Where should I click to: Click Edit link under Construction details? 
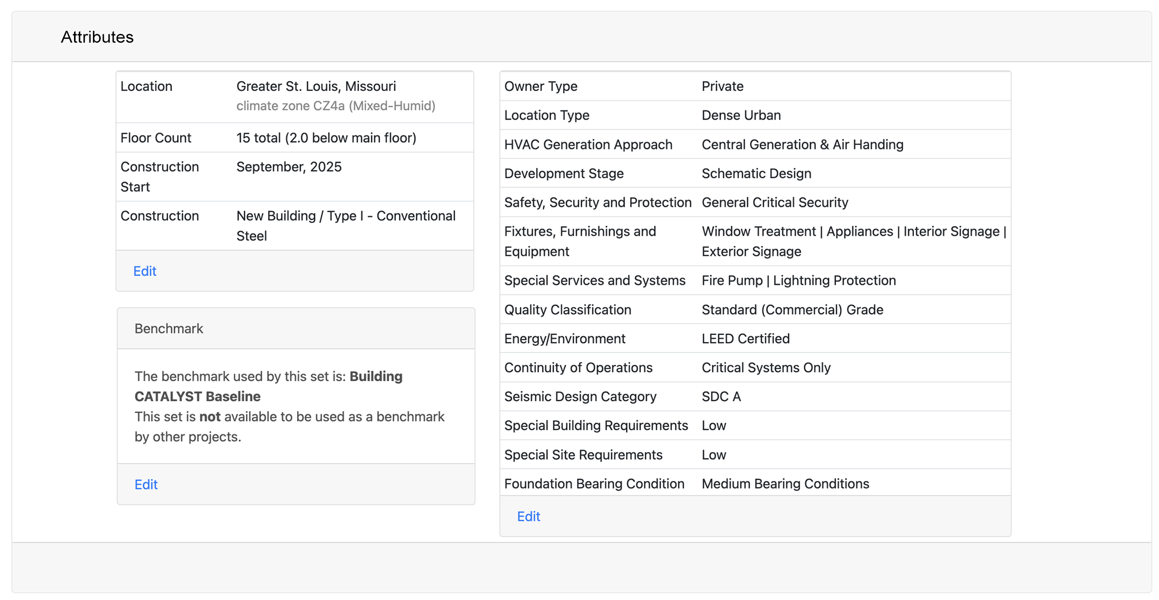[x=144, y=271]
